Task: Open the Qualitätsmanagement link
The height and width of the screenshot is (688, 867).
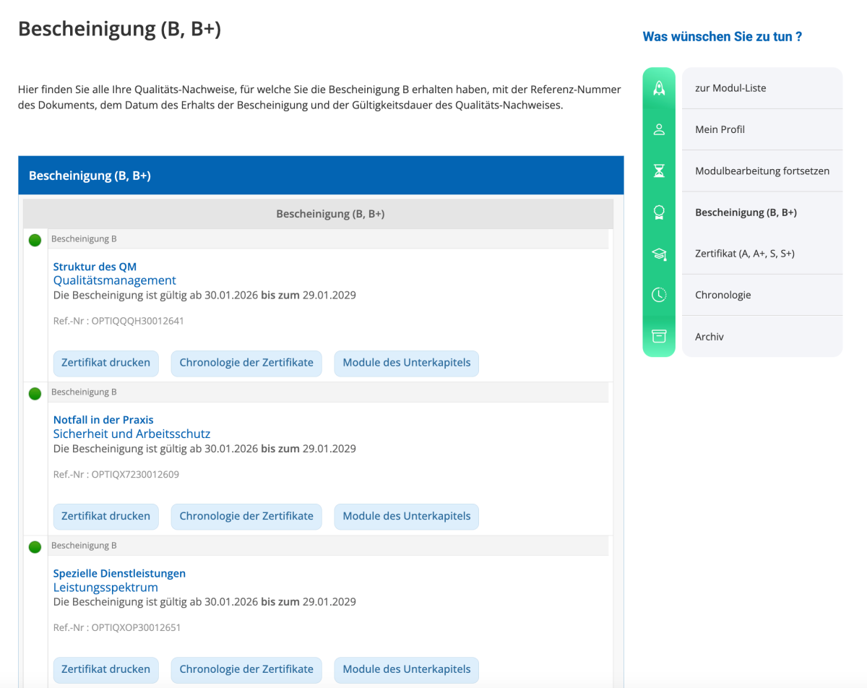Action: pos(114,280)
